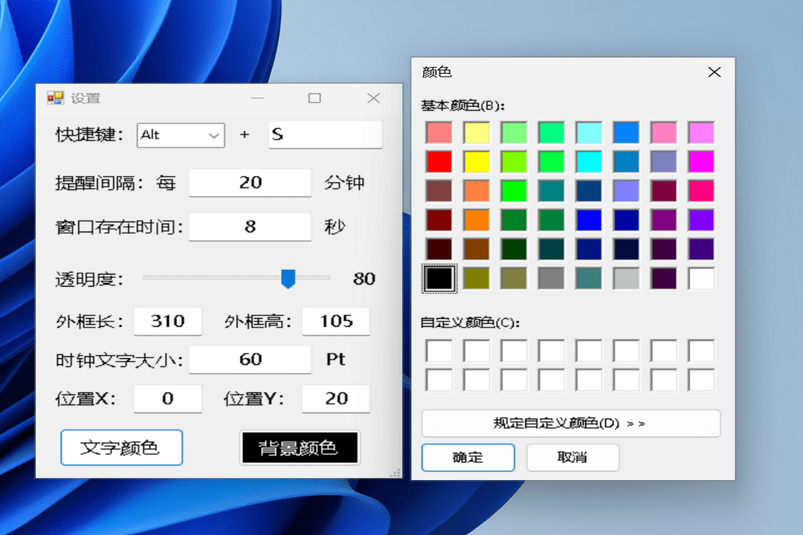Select the pure blue basic color swatch

click(x=589, y=220)
